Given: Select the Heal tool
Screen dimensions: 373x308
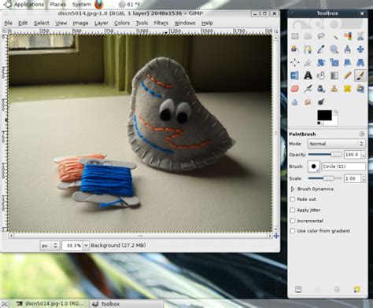Looking at the screenshot, I should [x=348, y=89].
